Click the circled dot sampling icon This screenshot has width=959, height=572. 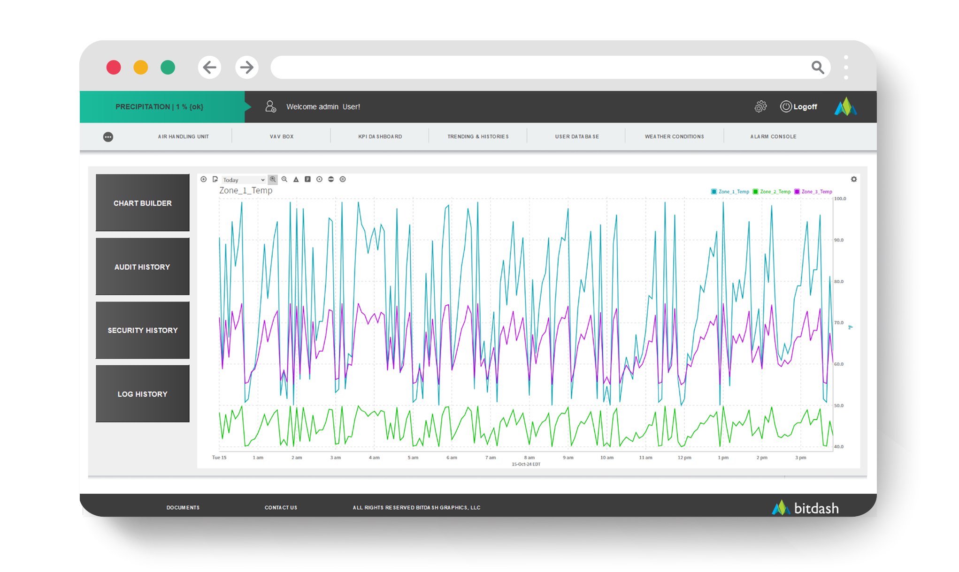coord(319,179)
